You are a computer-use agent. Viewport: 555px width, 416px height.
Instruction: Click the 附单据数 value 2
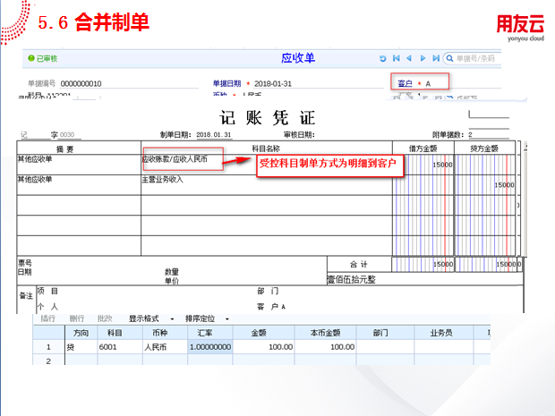[x=470, y=135]
